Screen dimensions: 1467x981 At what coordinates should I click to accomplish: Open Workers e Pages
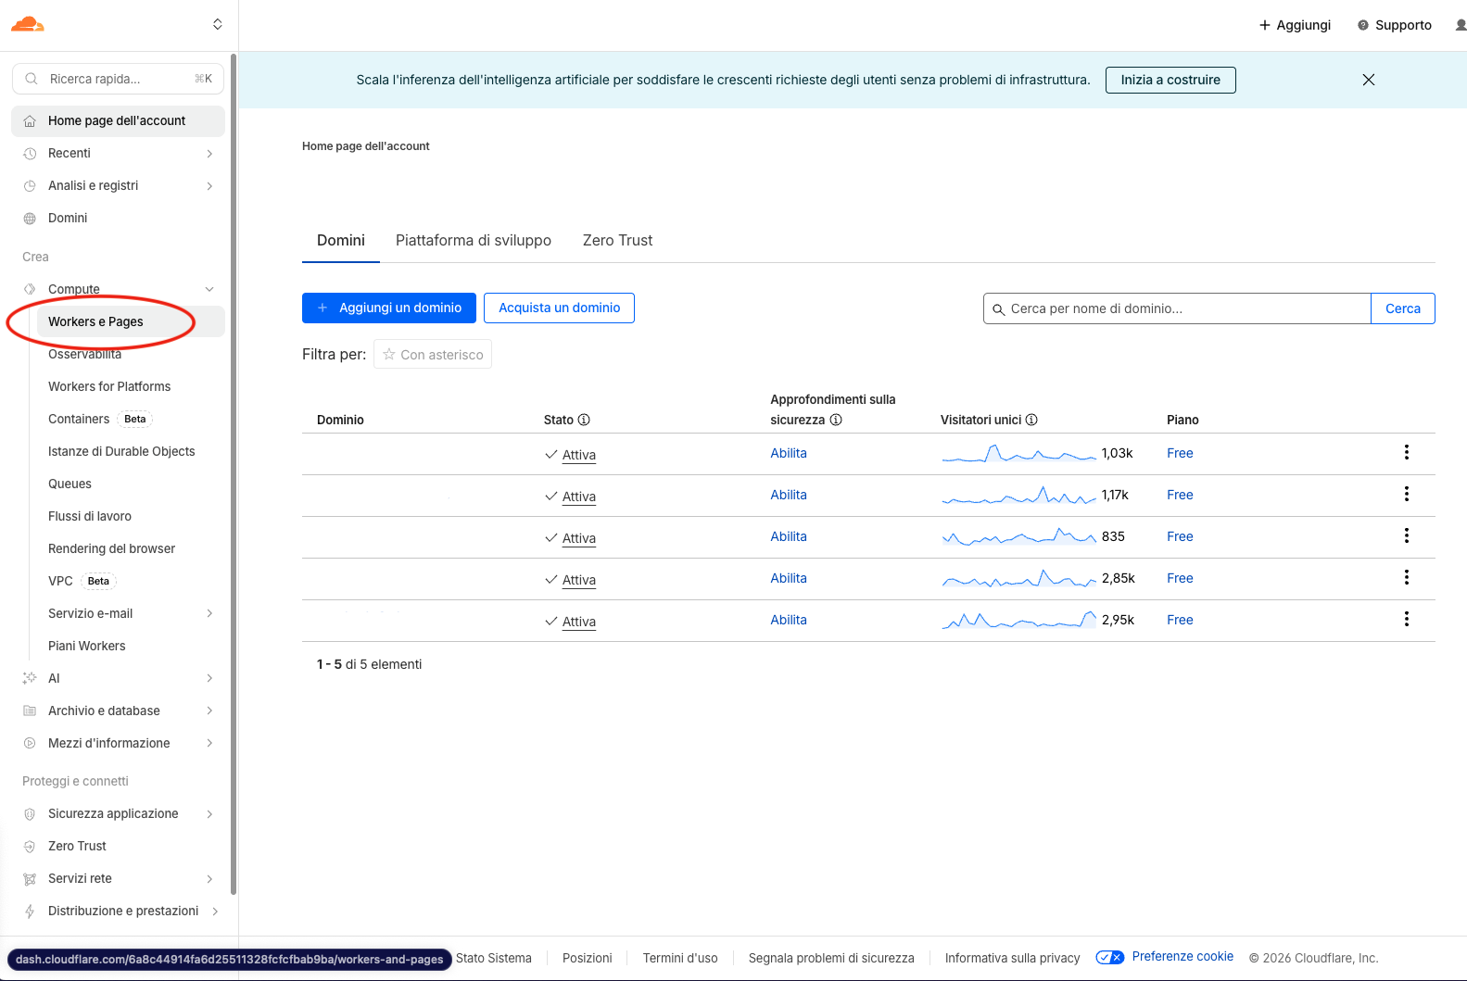(x=130, y=321)
